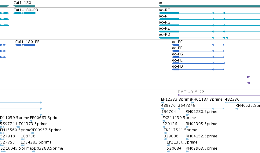Click the DME1-015L22 clone label
This screenshot has height=153, width=260.
point(191,92)
